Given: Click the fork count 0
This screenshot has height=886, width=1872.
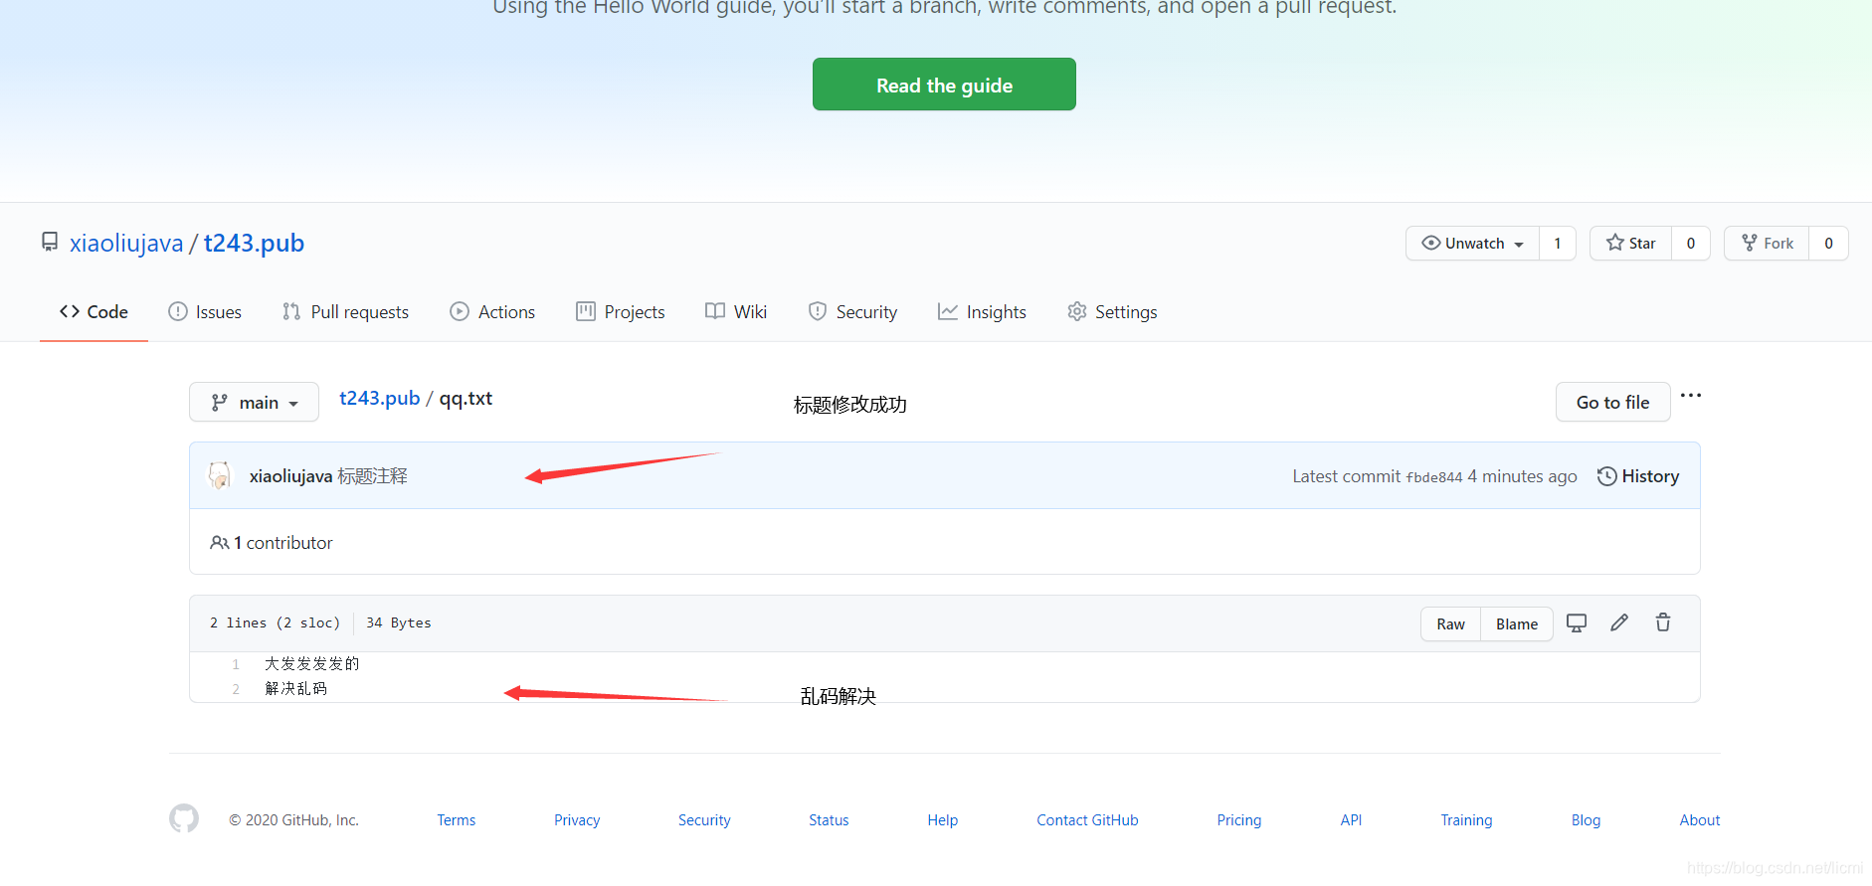Looking at the screenshot, I should 1828,244.
